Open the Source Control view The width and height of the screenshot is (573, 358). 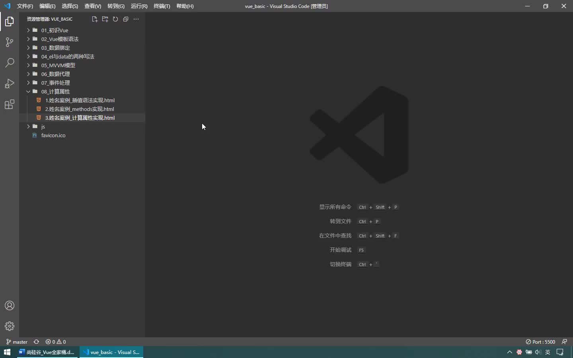pos(10,42)
